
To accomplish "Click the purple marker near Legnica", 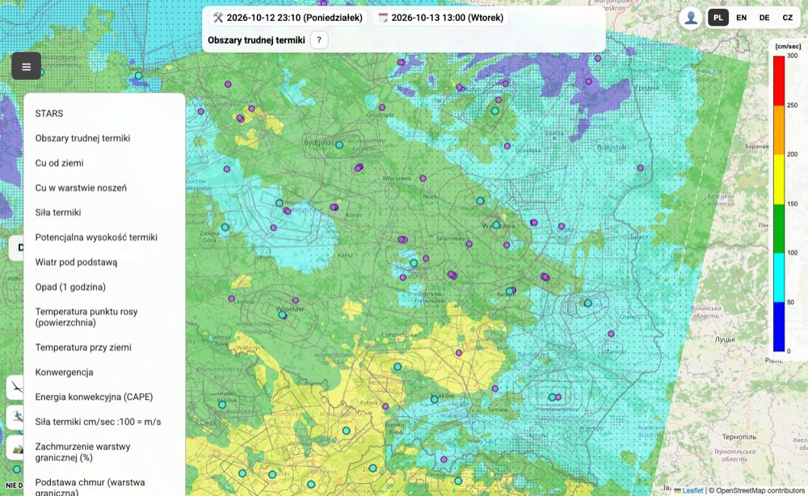I will (231, 299).
